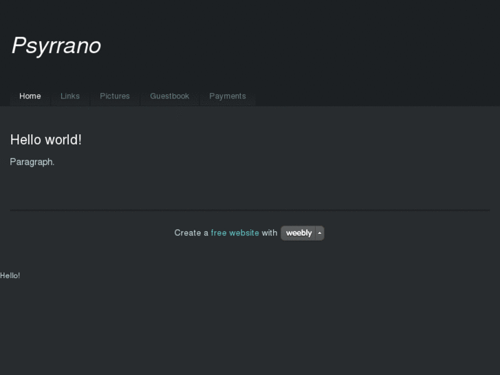Click the 'Hello!' text at bottom left
The image size is (500, 375).
click(10, 276)
